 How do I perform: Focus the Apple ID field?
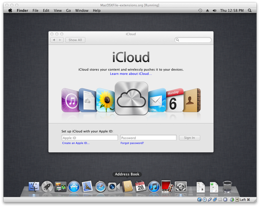90,138
